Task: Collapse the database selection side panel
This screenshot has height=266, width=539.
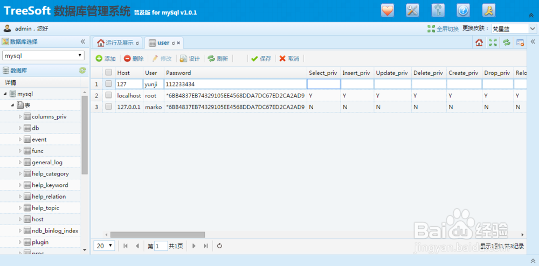Action: click(x=83, y=41)
